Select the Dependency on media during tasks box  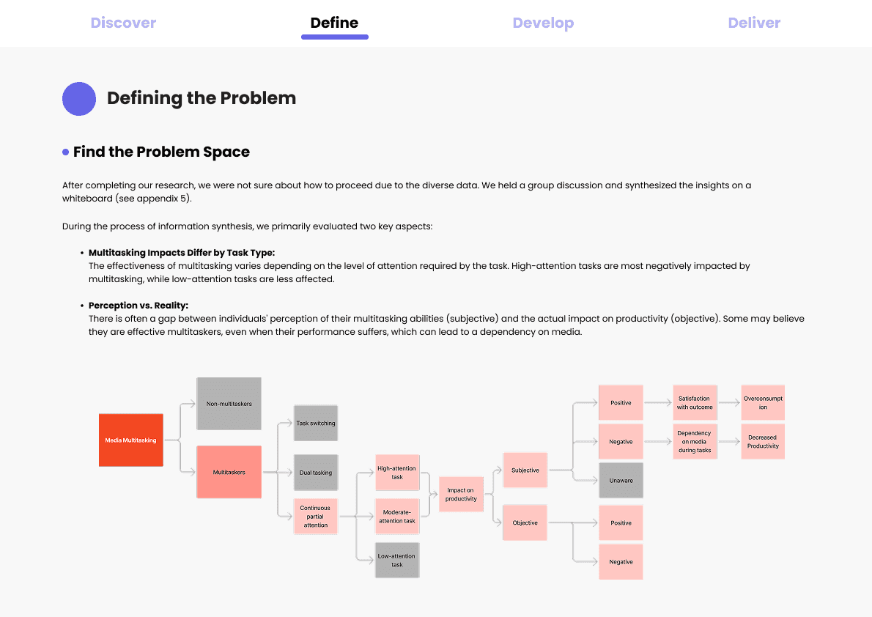[x=695, y=441]
